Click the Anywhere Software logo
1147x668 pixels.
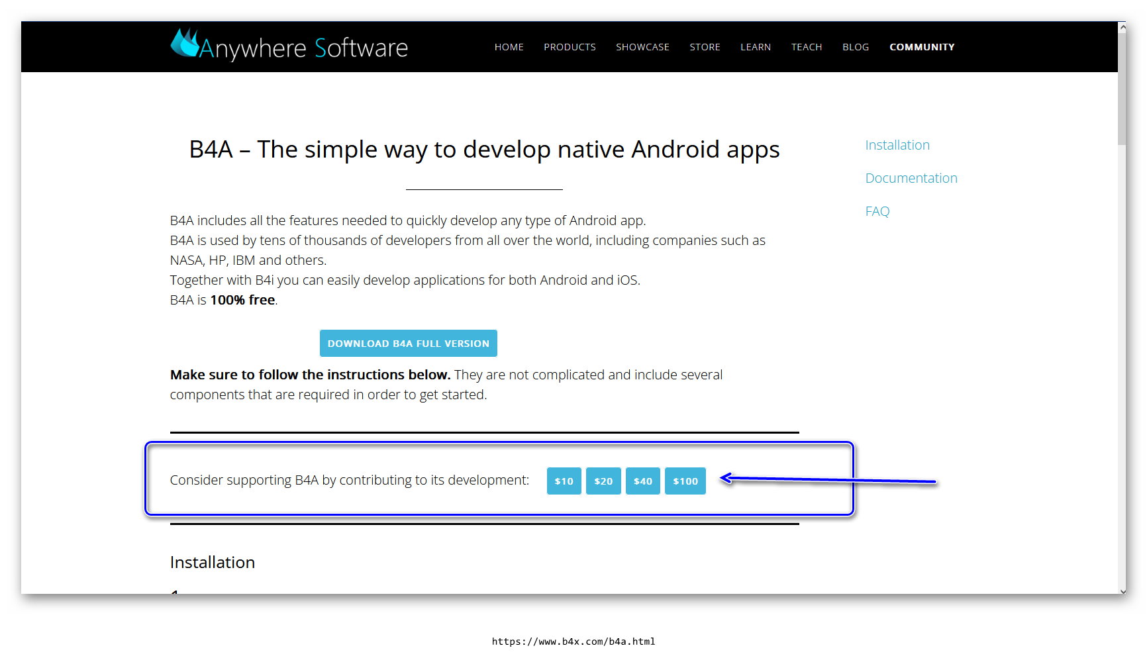point(289,45)
